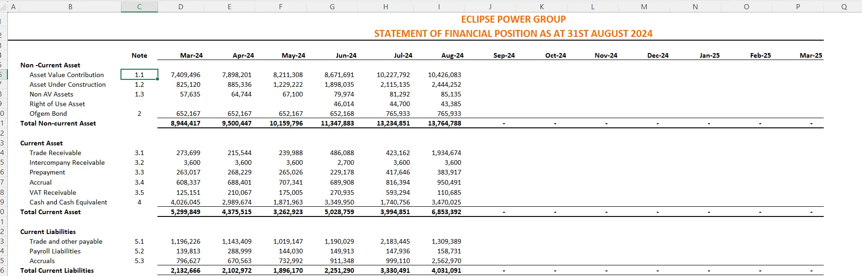Select the Trade Receivable label
Image resolution: width=862 pixels, height=276 pixels.
click(x=55, y=153)
